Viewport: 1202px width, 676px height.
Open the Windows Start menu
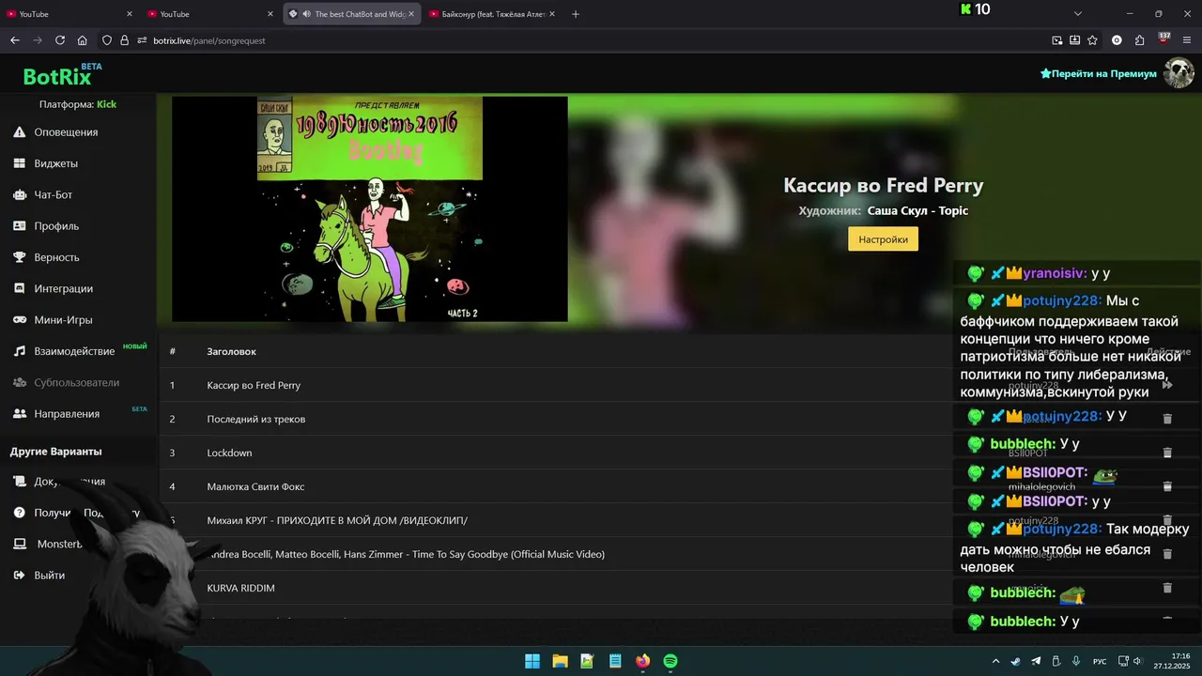tap(532, 661)
